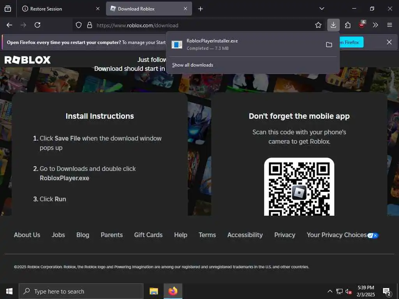Open the Terms footer link

click(207, 235)
